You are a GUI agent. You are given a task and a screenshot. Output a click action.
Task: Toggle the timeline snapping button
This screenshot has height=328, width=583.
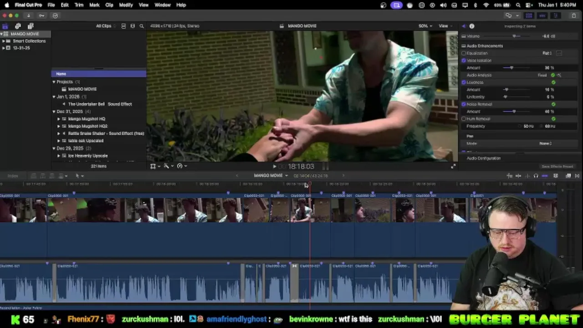(545, 176)
